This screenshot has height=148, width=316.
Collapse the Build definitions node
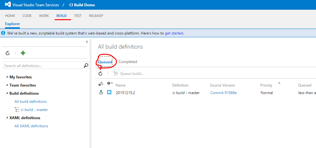tap(7, 93)
